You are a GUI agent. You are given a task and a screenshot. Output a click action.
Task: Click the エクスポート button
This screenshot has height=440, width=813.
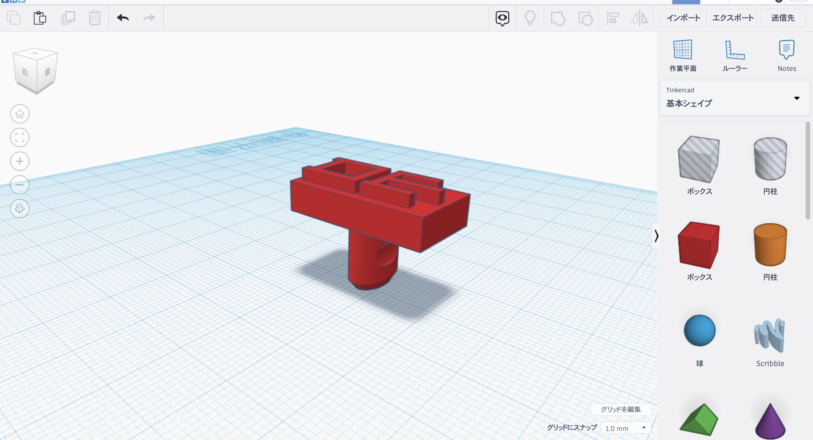pyautogui.click(x=733, y=18)
